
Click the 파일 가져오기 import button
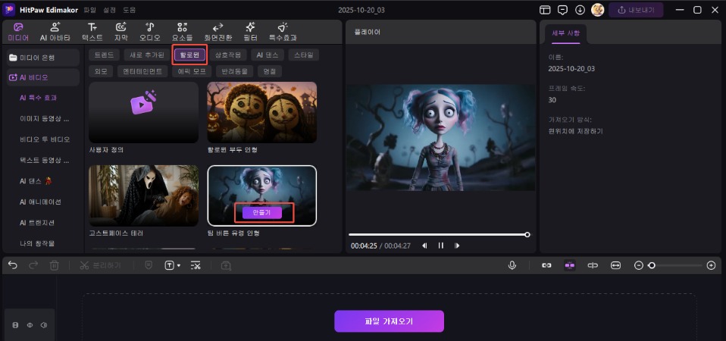tap(389, 321)
